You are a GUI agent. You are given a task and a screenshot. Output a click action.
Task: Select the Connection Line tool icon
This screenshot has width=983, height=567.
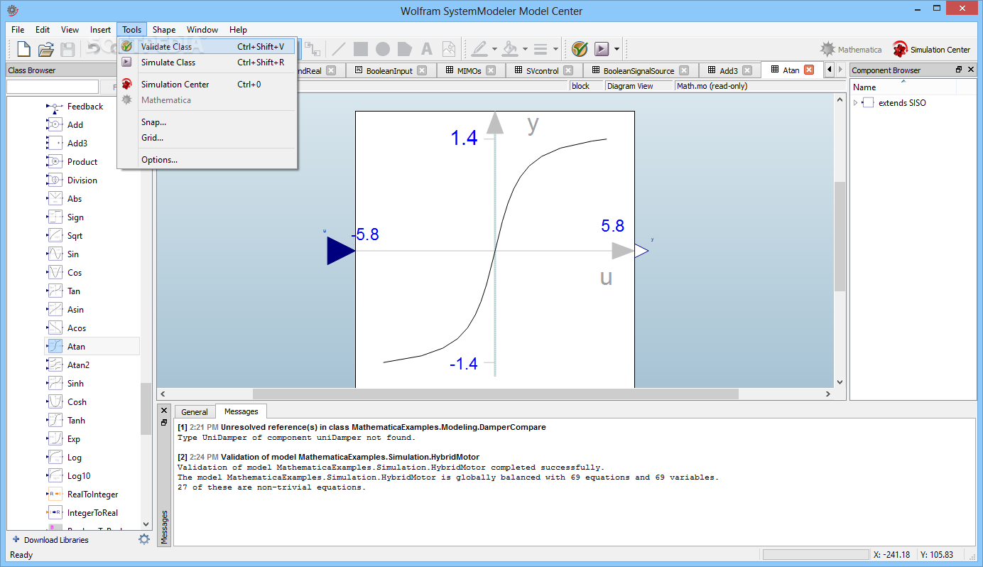tap(312, 49)
